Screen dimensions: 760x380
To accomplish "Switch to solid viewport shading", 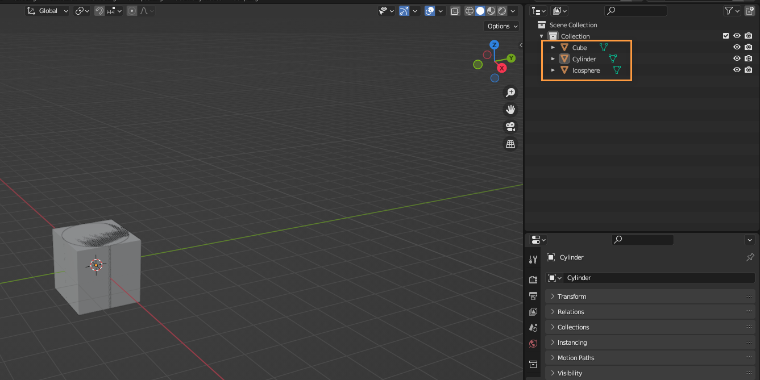I will [x=480, y=11].
